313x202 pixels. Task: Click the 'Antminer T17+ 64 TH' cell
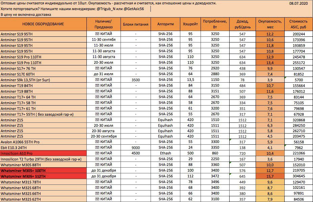43,97
